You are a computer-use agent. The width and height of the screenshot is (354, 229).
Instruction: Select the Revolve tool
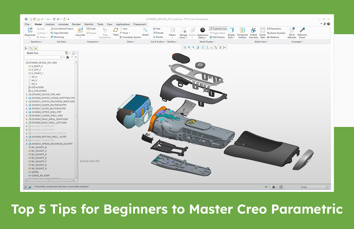158,37
